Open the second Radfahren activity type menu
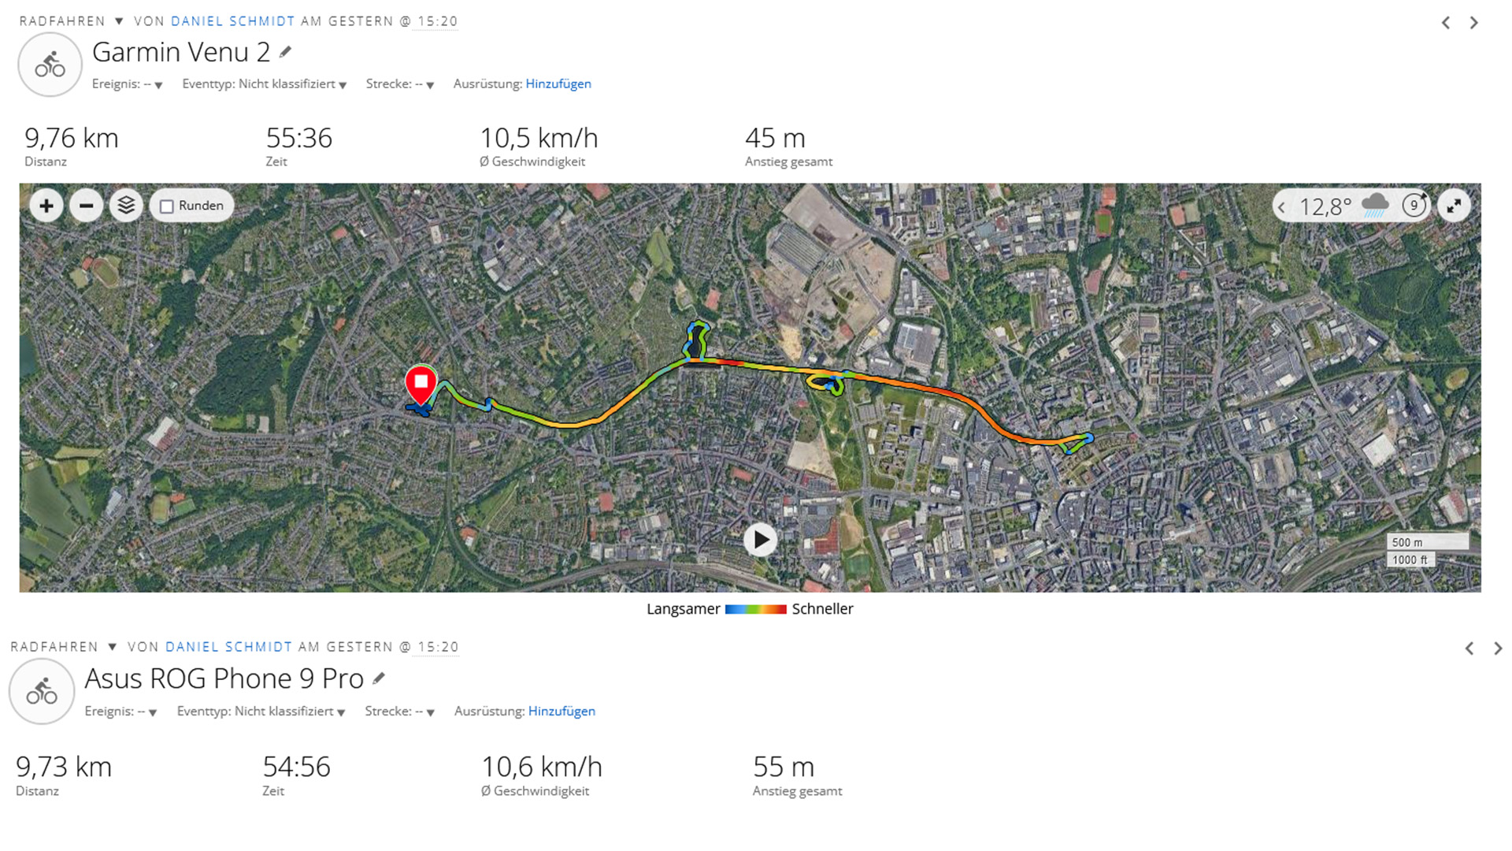The image size is (1512, 851). click(x=113, y=647)
